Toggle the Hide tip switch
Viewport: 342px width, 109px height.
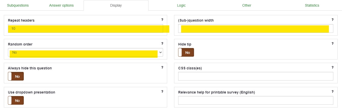(186, 53)
